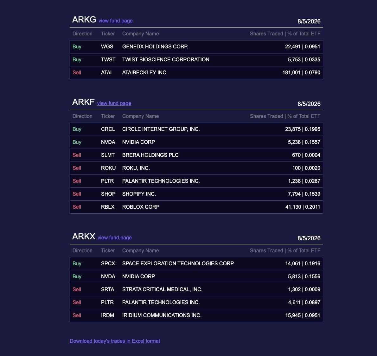Select ticker NVDA in ARKX table
377x356 pixels.
(108, 276)
